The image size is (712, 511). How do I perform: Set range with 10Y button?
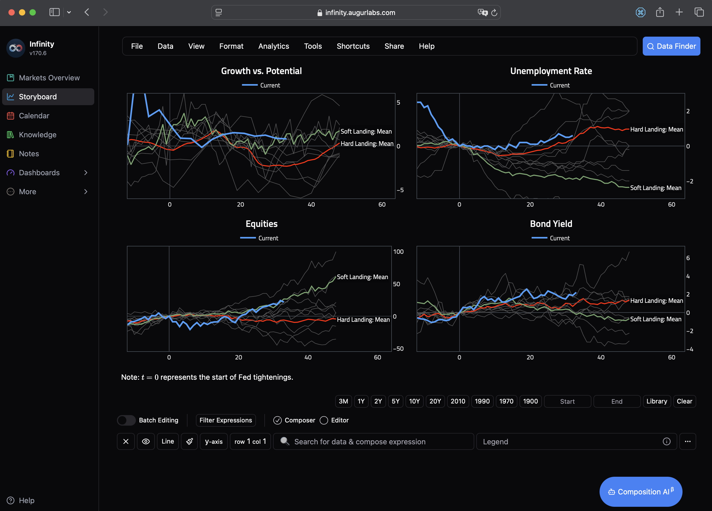(x=414, y=401)
